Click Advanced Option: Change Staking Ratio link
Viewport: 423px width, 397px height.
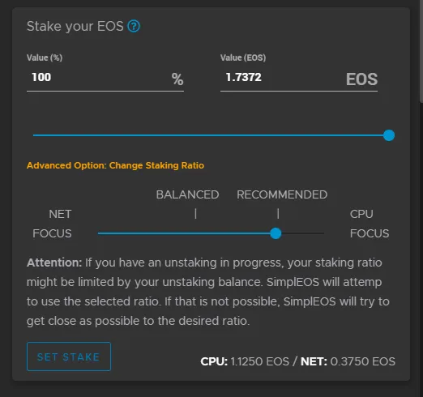[x=115, y=165]
